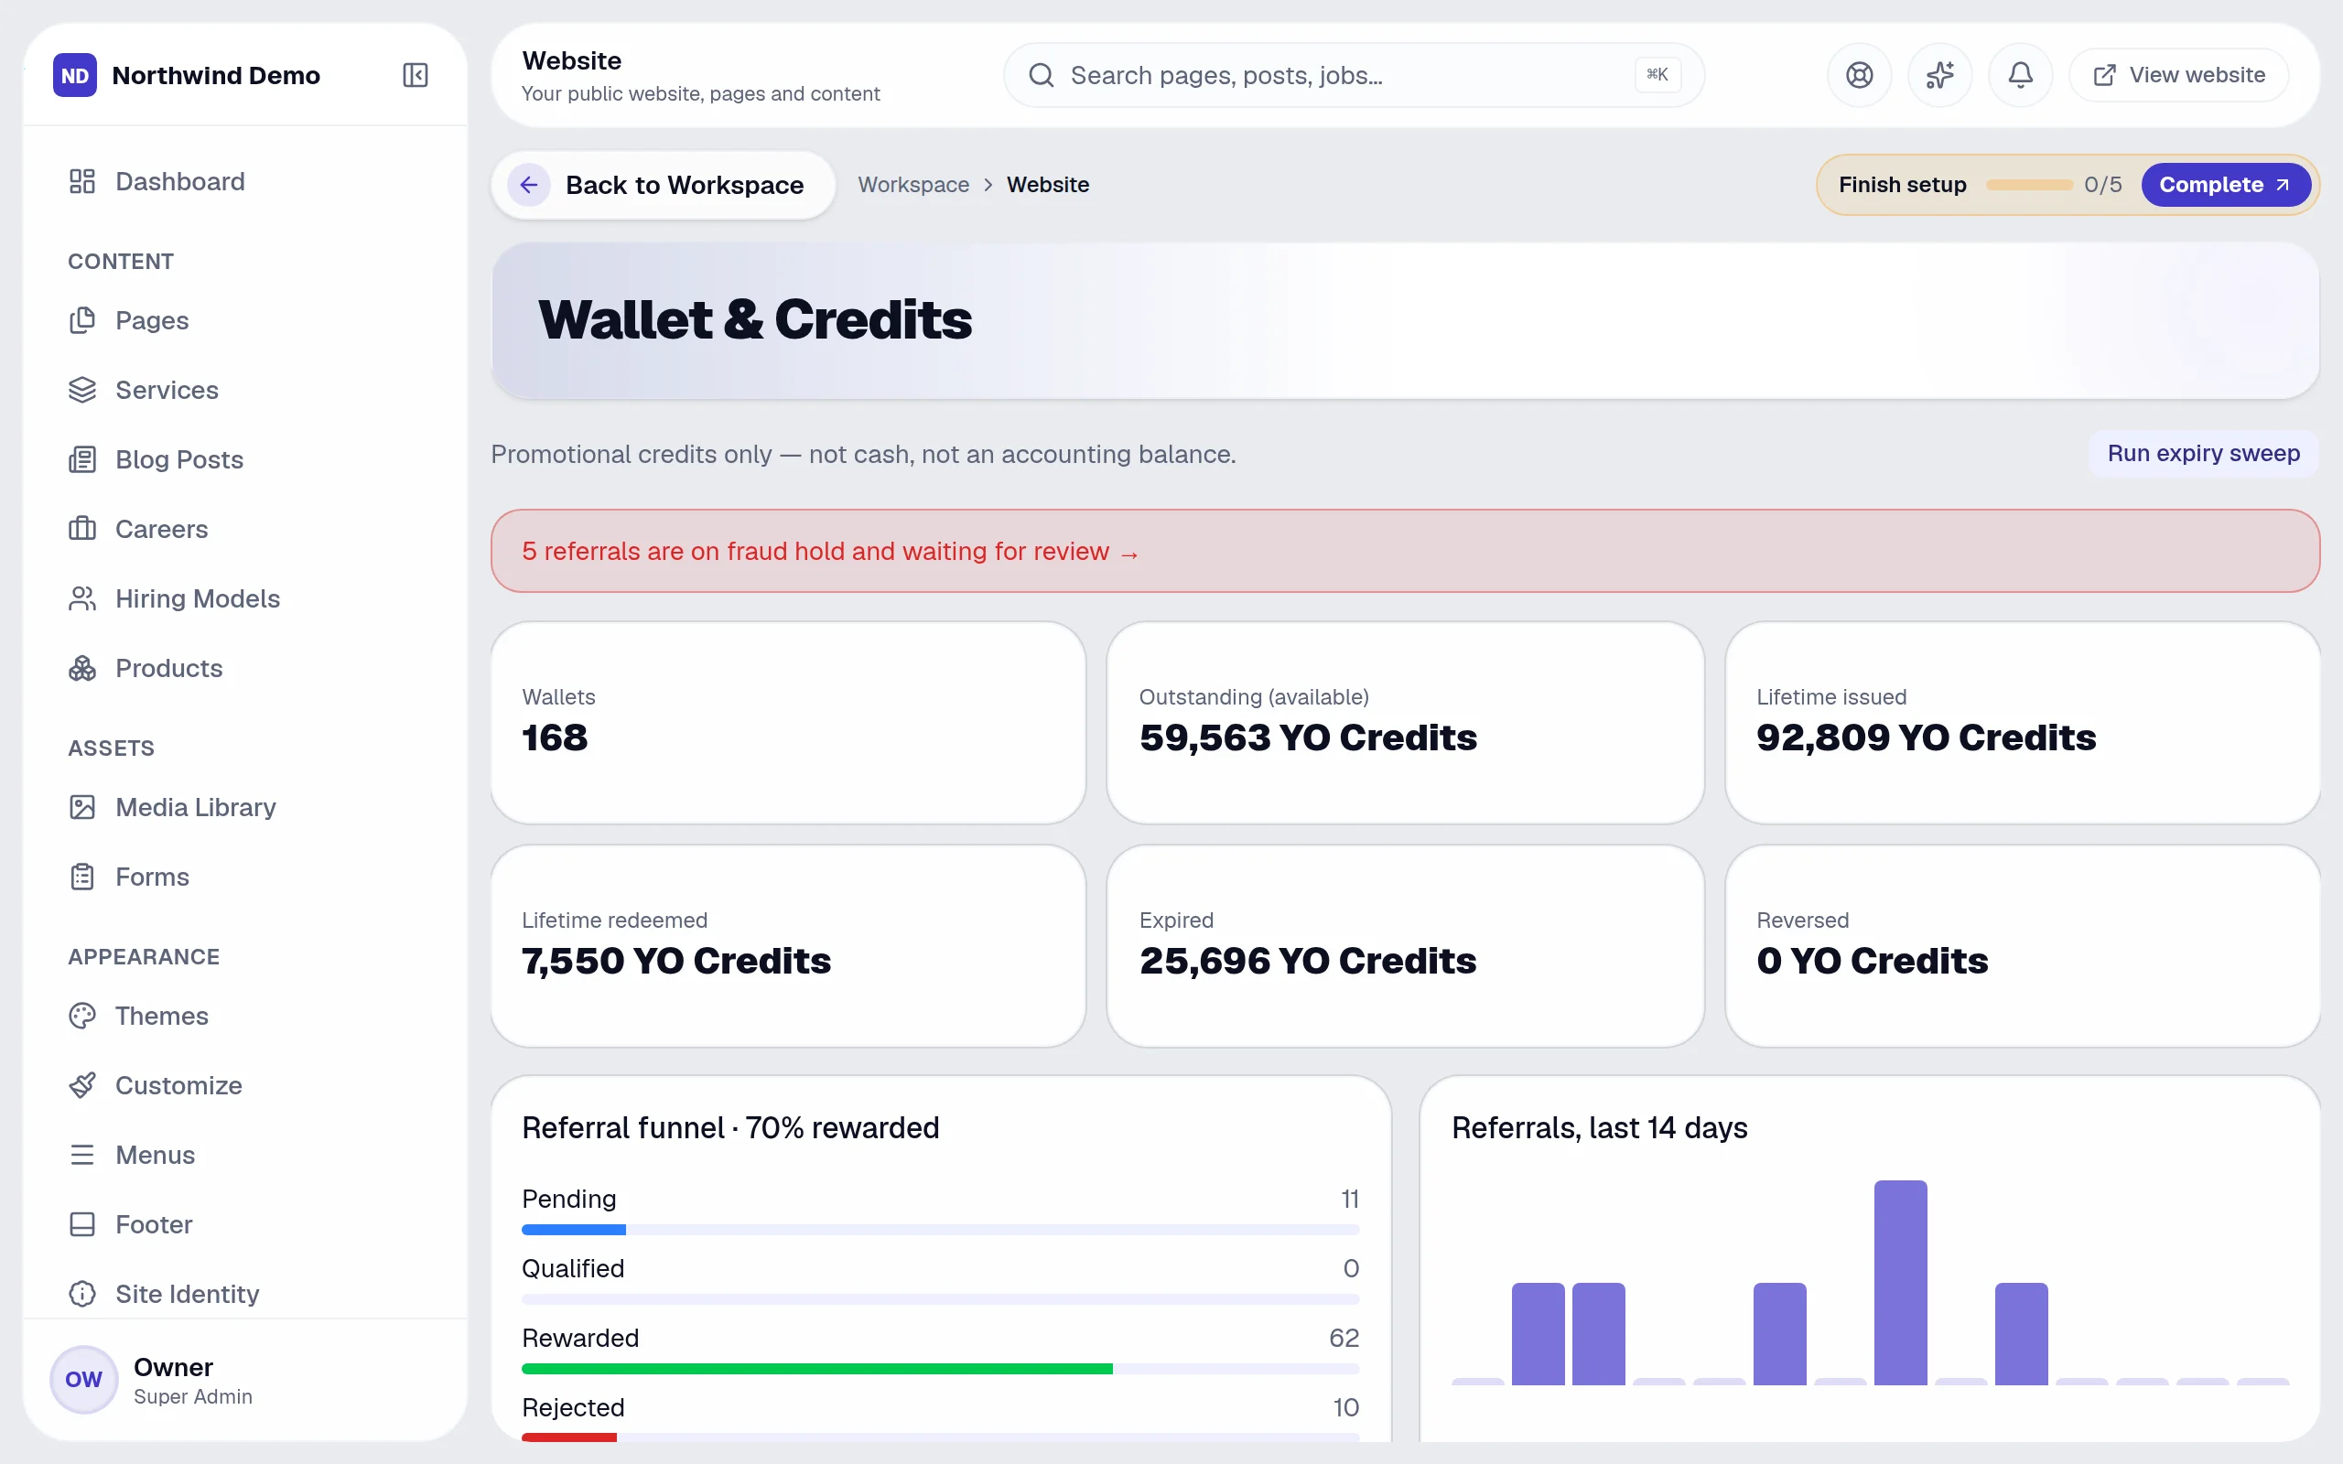Image resolution: width=2343 pixels, height=1464 pixels.
Task: Click the Blog Posts newspaper icon
Action: (82, 459)
